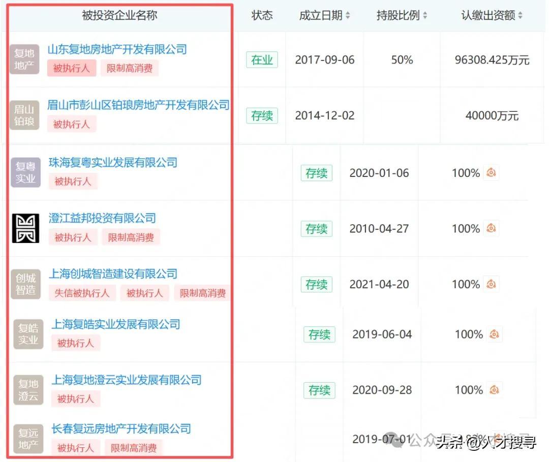The width and height of the screenshot is (549, 462).
Task: Click 存续 status badge dated 2020-09-28
Action: [x=319, y=390]
